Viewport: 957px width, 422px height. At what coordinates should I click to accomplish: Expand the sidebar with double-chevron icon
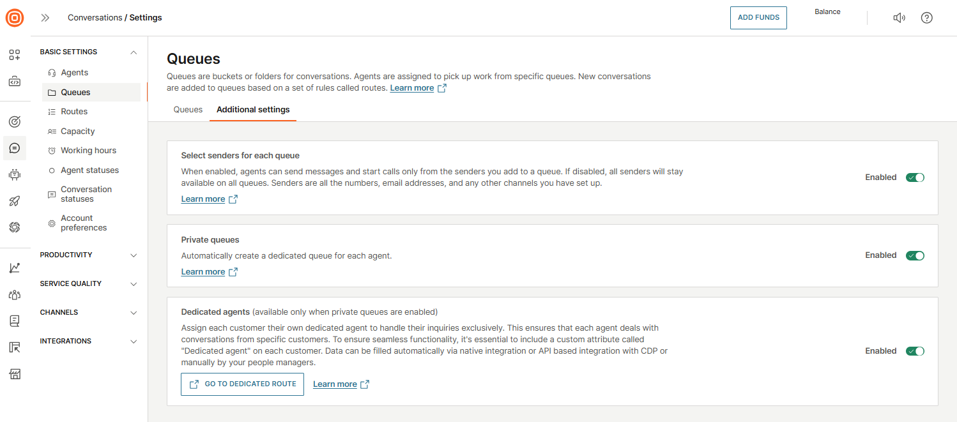45,18
